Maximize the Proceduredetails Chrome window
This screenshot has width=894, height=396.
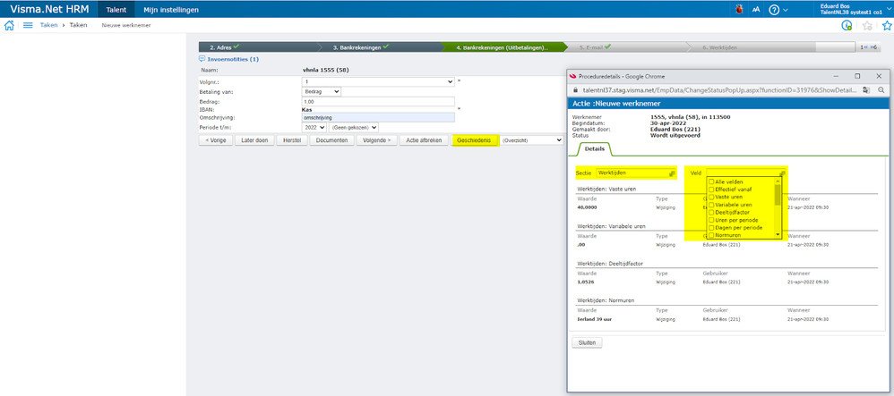pyautogui.click(x=857, y=76)
